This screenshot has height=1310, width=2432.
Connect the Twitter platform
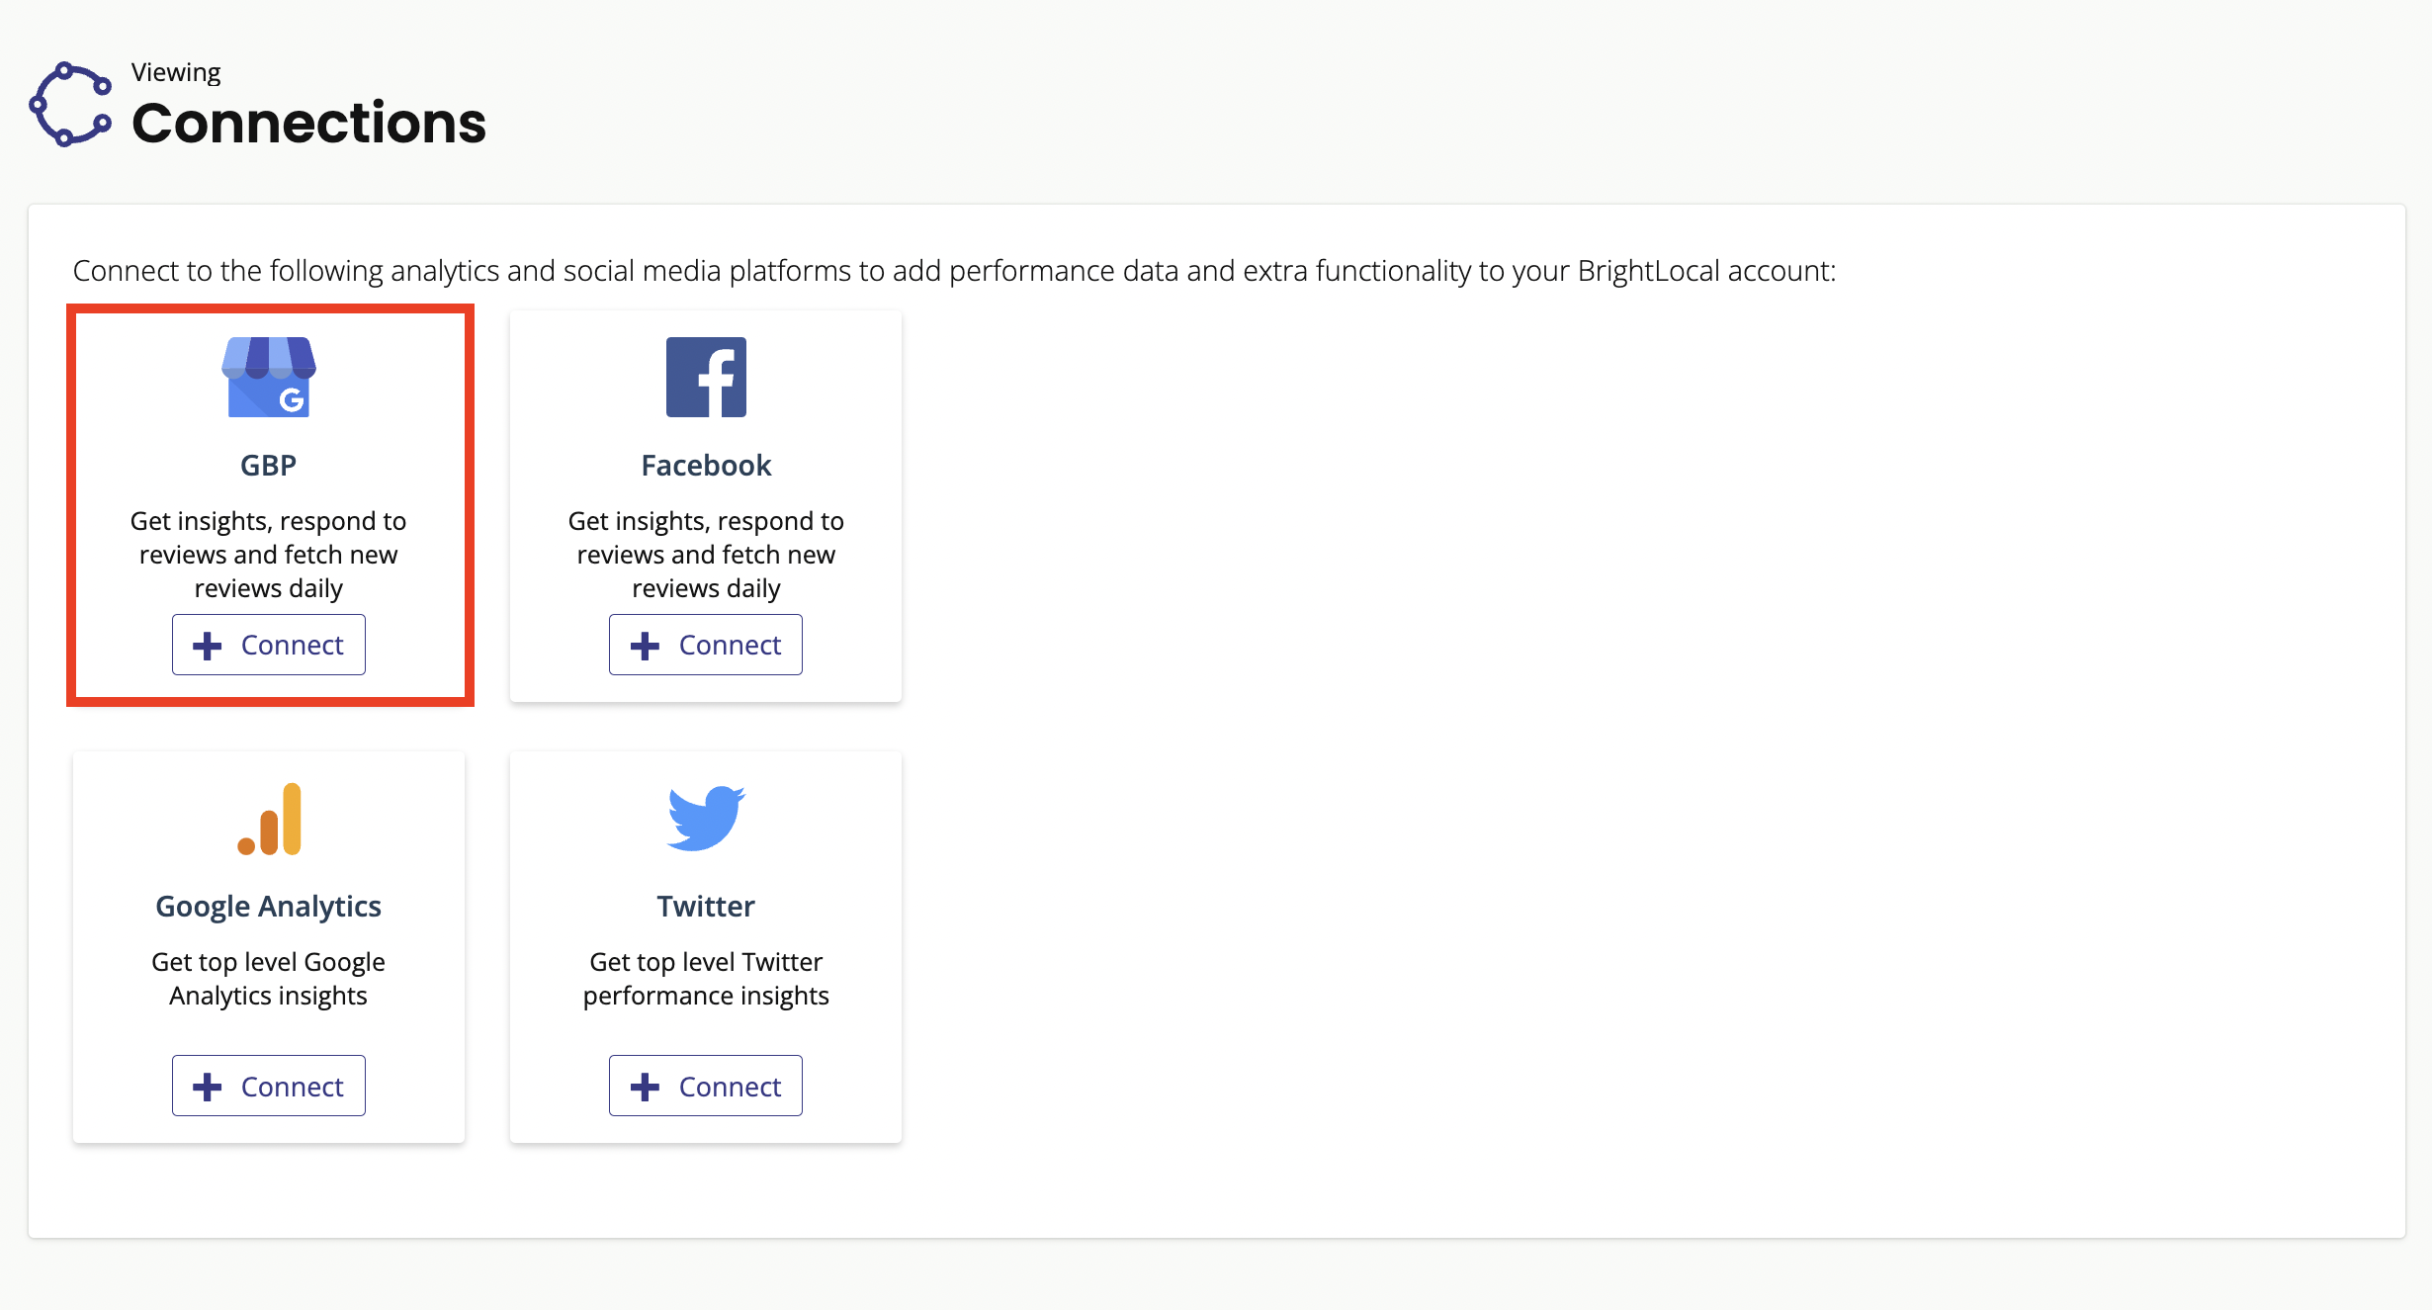coord(706,1086)
